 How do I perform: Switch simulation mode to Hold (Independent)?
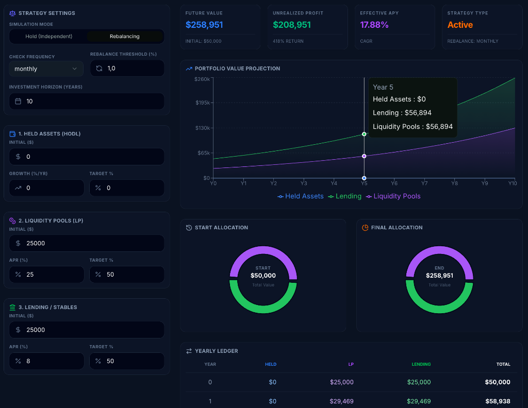[x=48, y=36]
